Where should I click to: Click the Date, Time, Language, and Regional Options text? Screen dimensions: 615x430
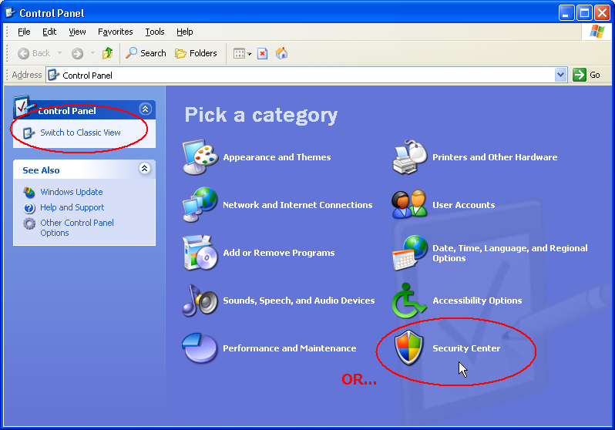pos(510,253)
